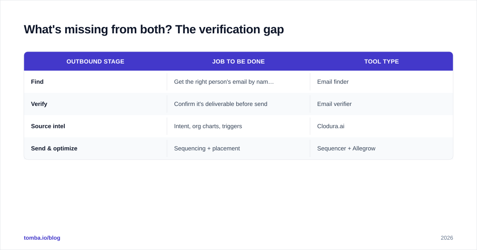Select the OUTBOUND STAGE column header
Viewport: 477px width, 250px height.
click(95, 62)
